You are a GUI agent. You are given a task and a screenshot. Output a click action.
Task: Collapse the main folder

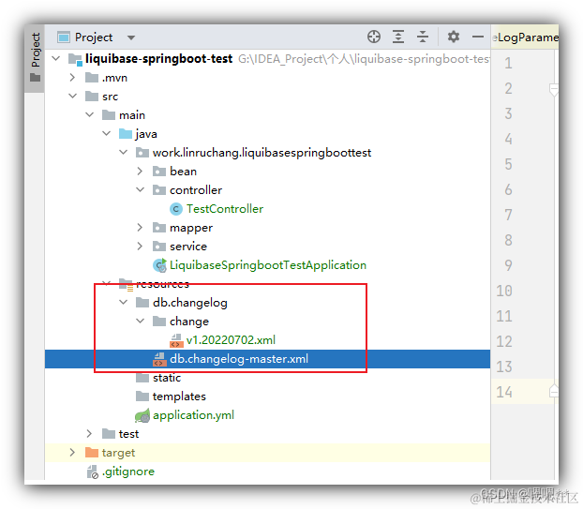coord(90,114)
